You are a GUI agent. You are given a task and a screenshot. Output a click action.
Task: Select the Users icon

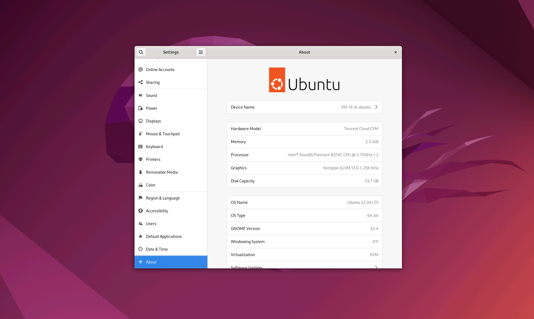point(141,223)
